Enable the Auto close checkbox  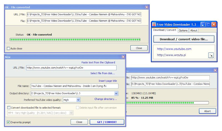tap(8, 49)
